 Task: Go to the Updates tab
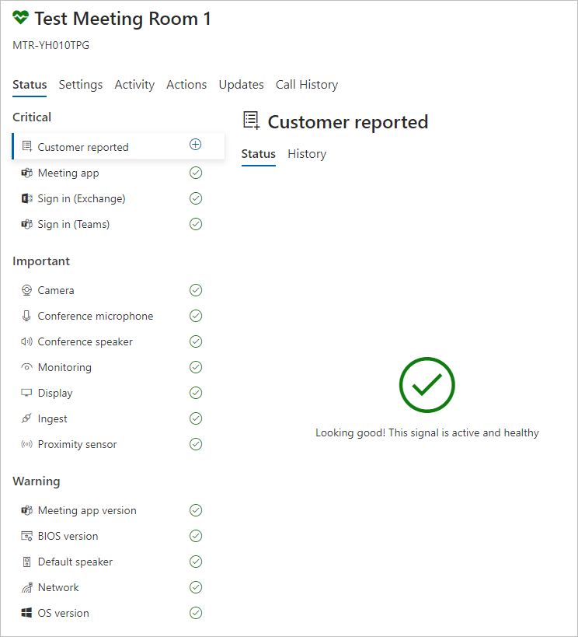click(x=241, y=85)
